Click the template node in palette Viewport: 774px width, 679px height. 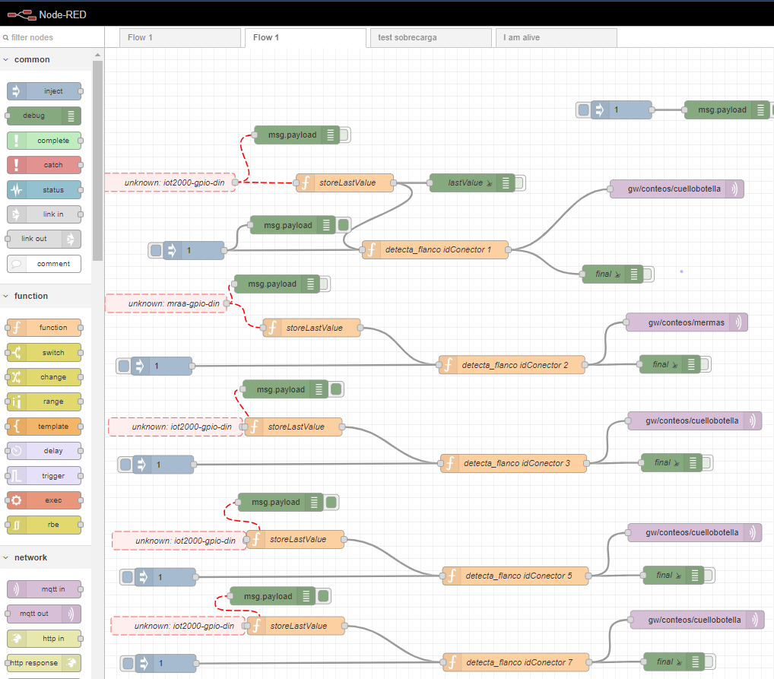[x=44, y=427]
